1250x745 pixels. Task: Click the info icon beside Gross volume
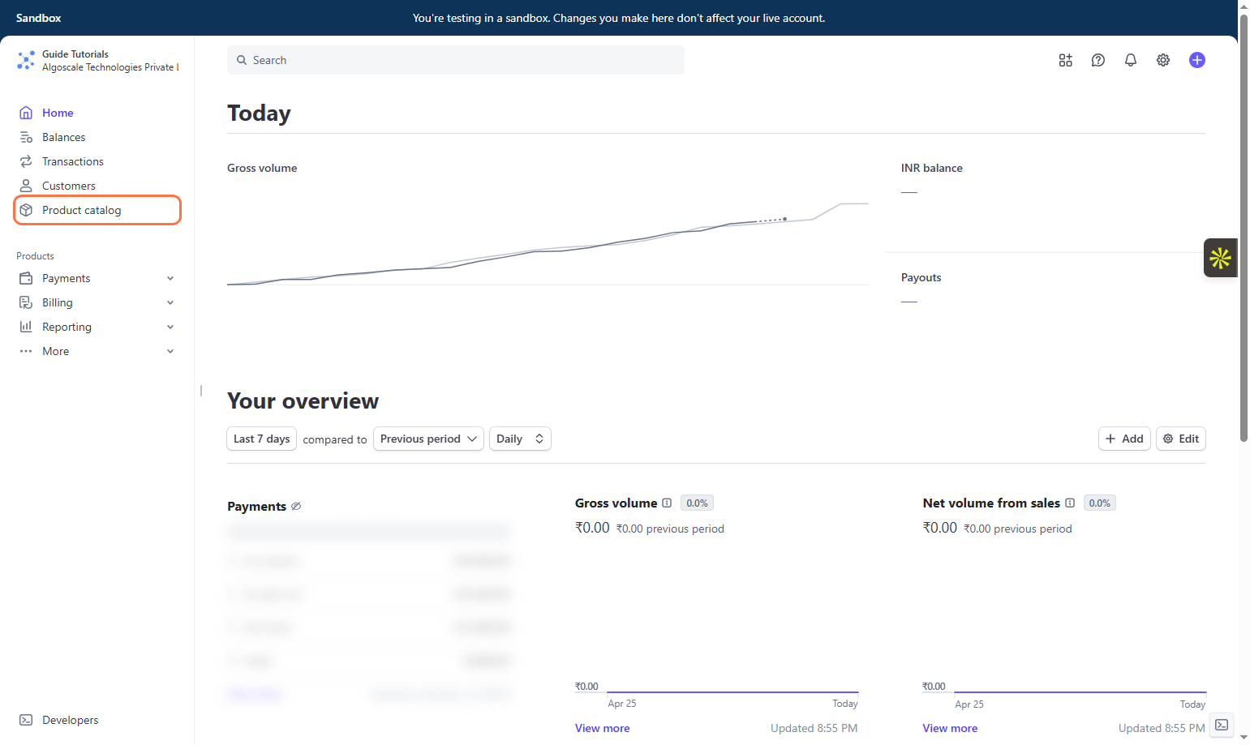[x=667, y=503]
